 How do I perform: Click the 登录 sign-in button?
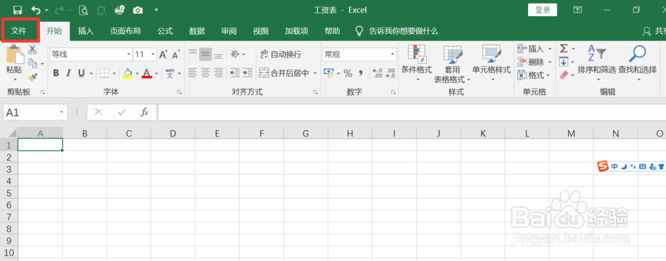[x=542, y=10]
